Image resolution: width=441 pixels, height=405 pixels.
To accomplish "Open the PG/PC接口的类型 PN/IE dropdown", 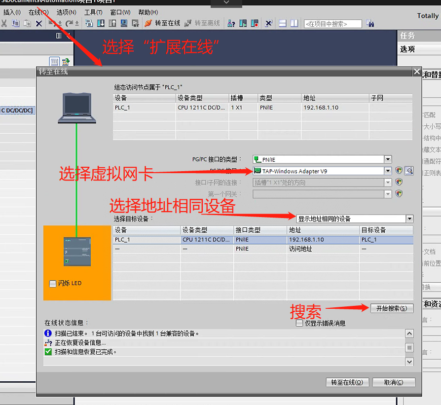I will point(388,159).
